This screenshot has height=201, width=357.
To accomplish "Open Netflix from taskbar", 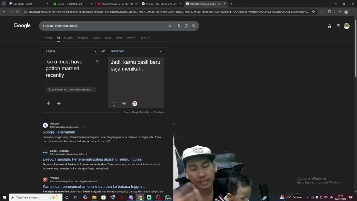I will (122, 197).
